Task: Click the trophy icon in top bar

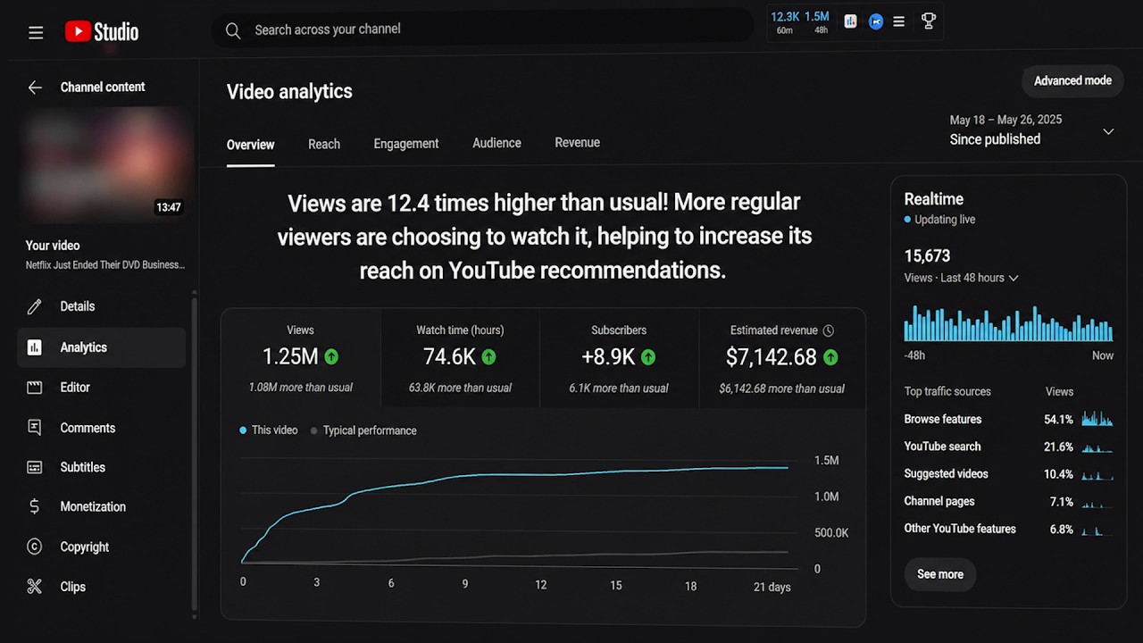Action: (929, 21)
